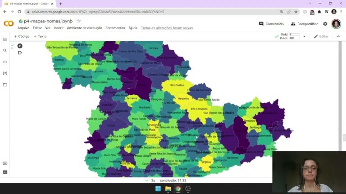Go back in browser history
Image resolution: width=346 pixels, height=194 pixels.
[5, 12]
